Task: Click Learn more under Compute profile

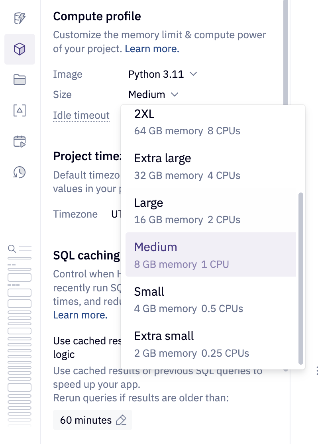Action: [151, 49]
